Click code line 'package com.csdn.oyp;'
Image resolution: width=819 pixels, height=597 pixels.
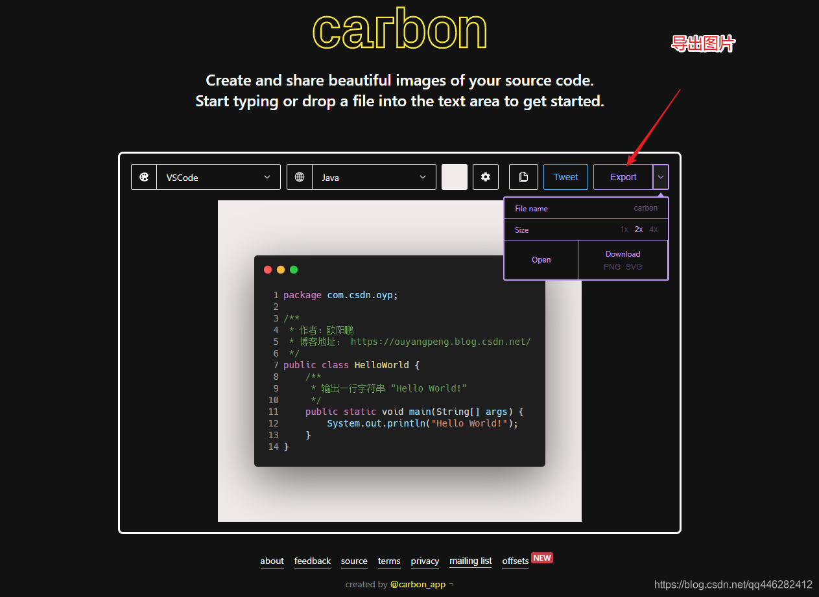340,295
